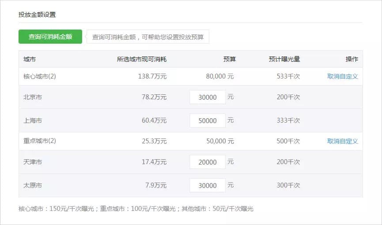Click the 城市 column header

coord(30,59)
